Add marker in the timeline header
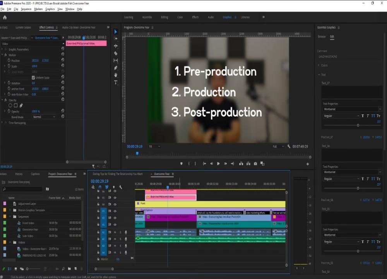Image resolution: width=387 pixels, height=279 pixels. [113, 187]
